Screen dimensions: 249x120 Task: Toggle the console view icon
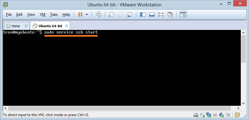tap(183, 15)
